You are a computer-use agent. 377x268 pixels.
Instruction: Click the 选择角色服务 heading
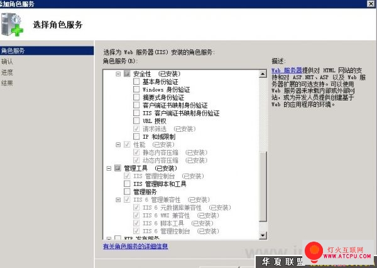tap(58, 24)
